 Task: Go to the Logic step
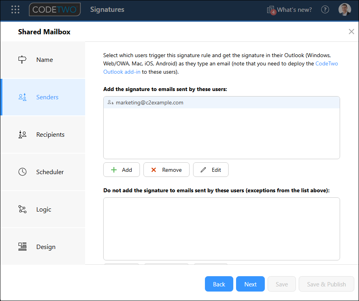(43, 209)
